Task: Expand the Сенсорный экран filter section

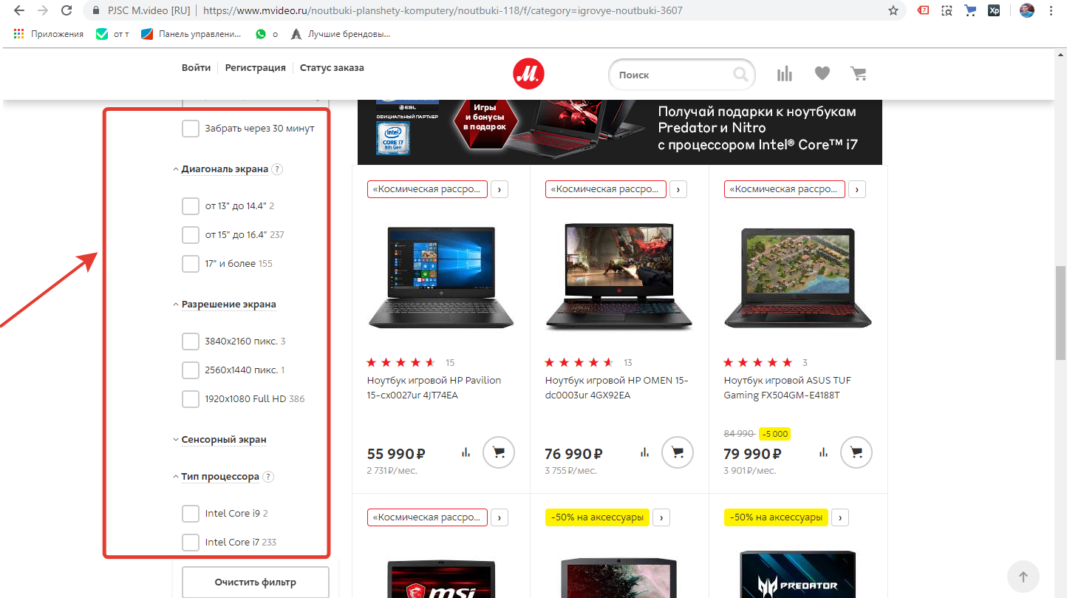Action: click(x=219, y=440)
